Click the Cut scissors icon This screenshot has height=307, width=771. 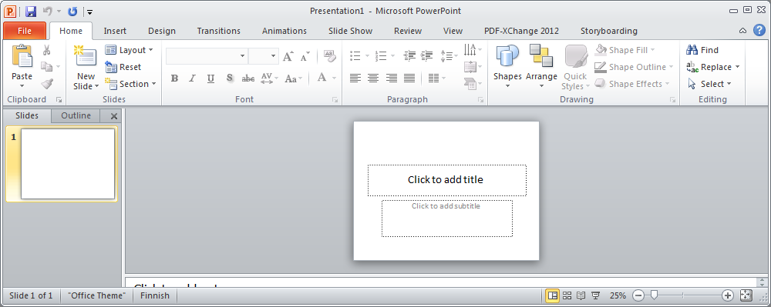(x=47, y=50)
